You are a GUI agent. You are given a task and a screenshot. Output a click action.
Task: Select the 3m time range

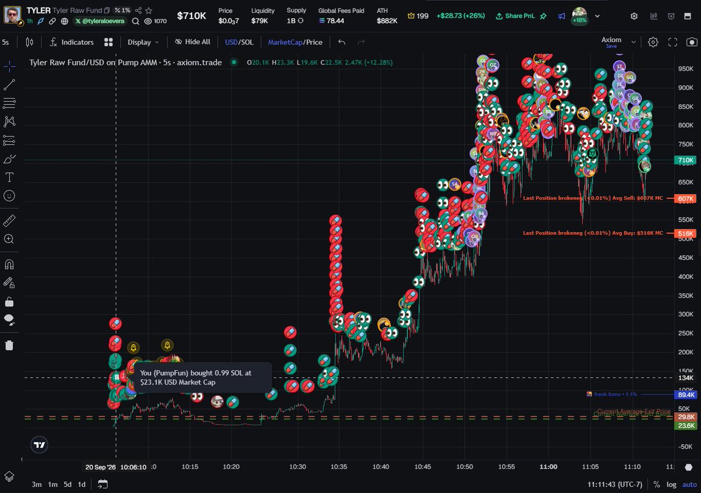click(x=37, y=484)
